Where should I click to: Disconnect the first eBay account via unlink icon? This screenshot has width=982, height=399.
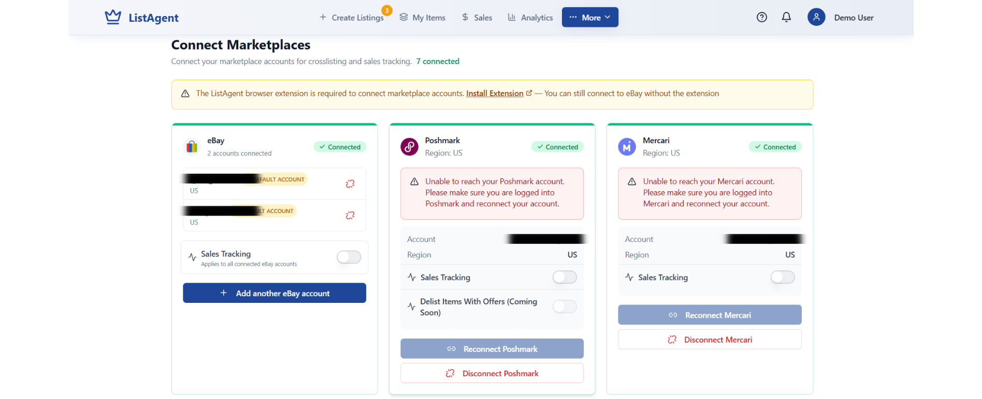350,183
